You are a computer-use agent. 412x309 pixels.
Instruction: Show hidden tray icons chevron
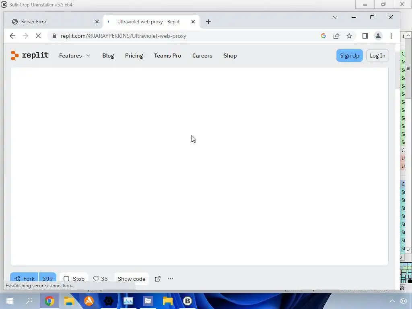pos(392,301)
